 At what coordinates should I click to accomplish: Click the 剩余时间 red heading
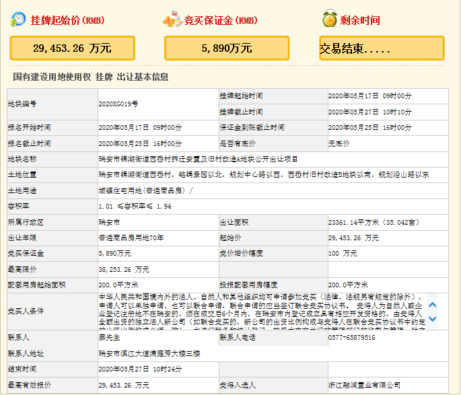(361, 20)
